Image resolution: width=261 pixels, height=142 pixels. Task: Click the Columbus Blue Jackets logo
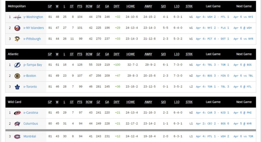[17, 124]
